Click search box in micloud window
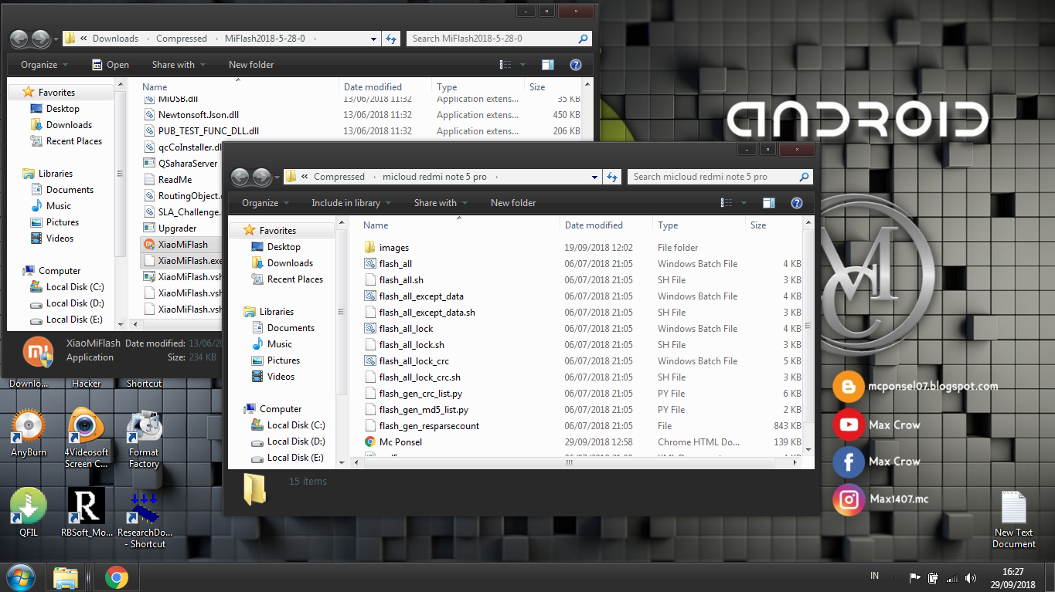Image resolution: width=1055 pixels, height=592 pixels. [720, 177]
